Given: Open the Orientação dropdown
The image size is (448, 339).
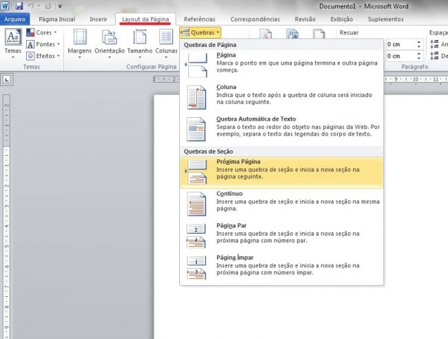Looking at the screenshot, I should pos(110,43).
